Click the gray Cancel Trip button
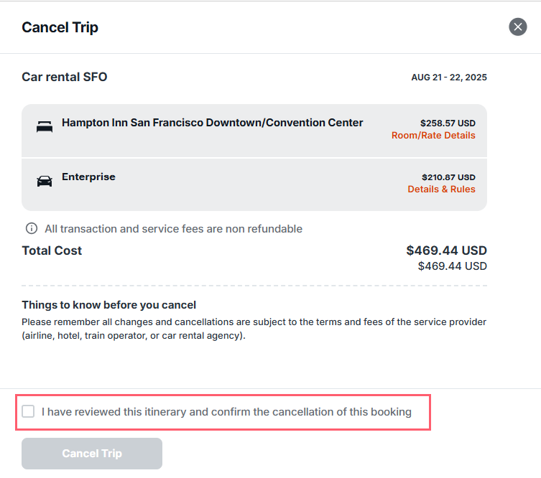This screenshot has height=478, width=541. pos(92,453)
